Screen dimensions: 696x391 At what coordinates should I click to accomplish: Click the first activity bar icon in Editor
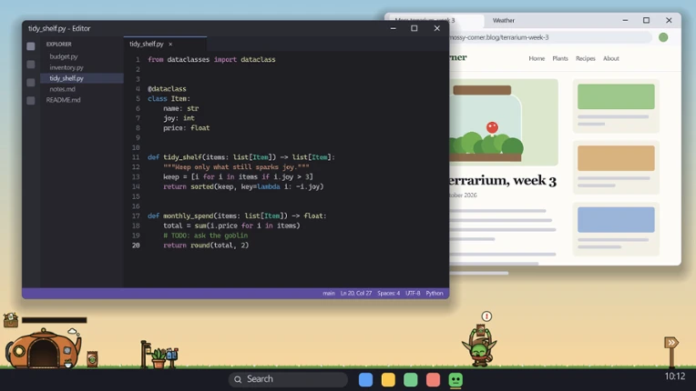31,46
